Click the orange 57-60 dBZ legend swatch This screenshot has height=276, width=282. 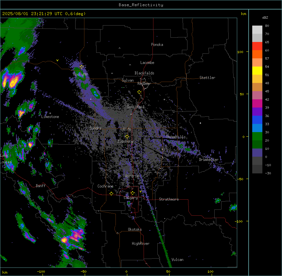[x=257, y=54]
